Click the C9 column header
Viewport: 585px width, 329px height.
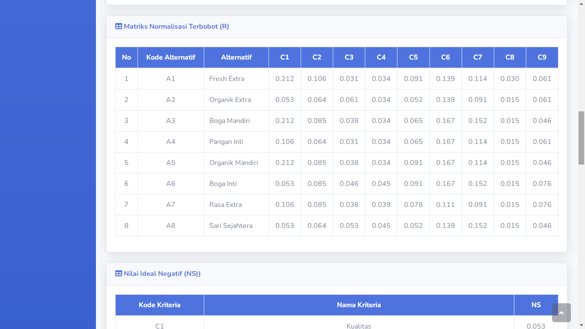542,57
